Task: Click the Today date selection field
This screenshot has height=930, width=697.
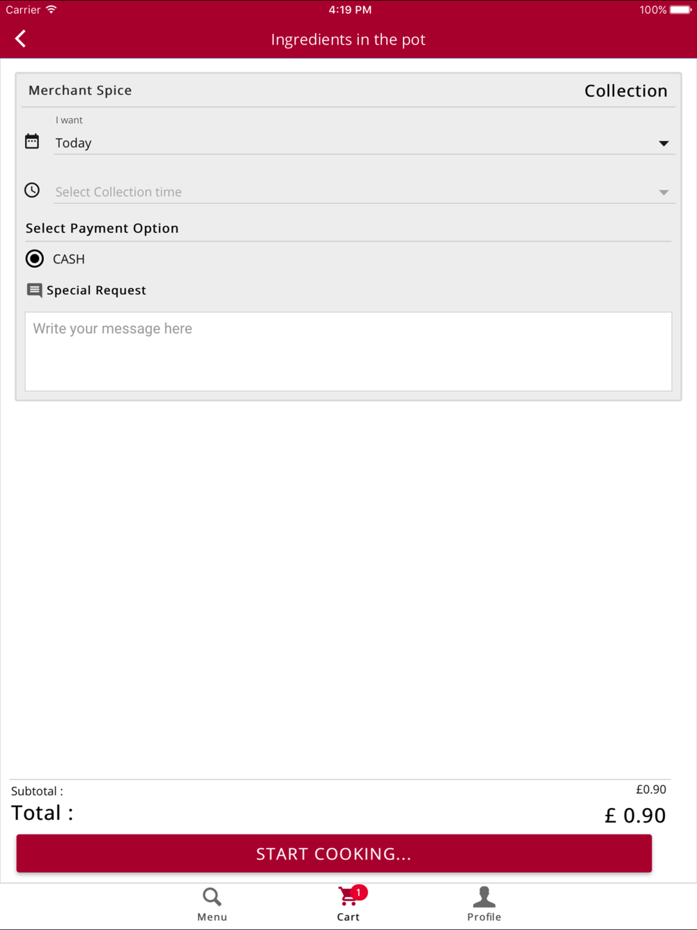Action: [x=348, y=143]
